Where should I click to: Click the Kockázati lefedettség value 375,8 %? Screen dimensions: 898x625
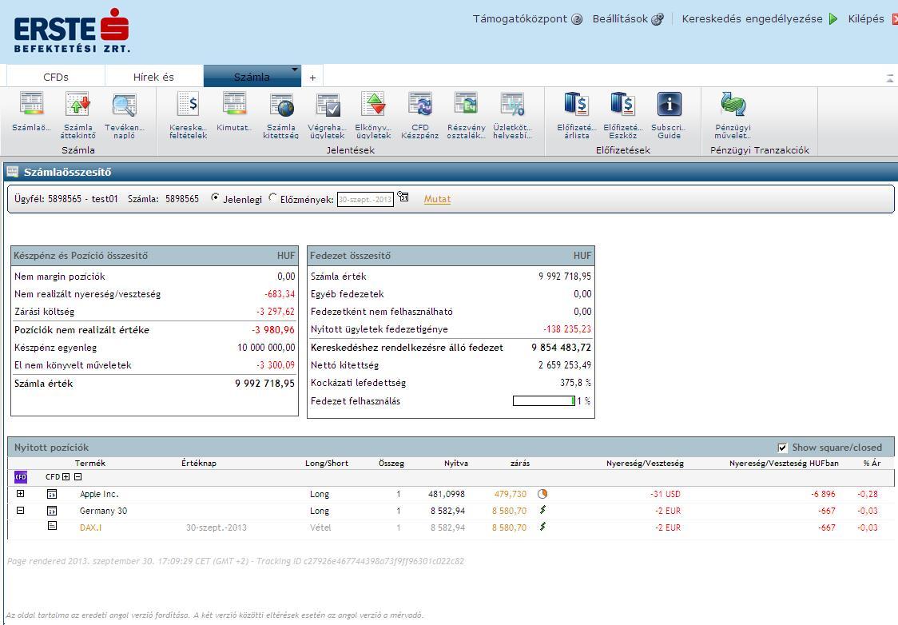click(x=575, y=383)
